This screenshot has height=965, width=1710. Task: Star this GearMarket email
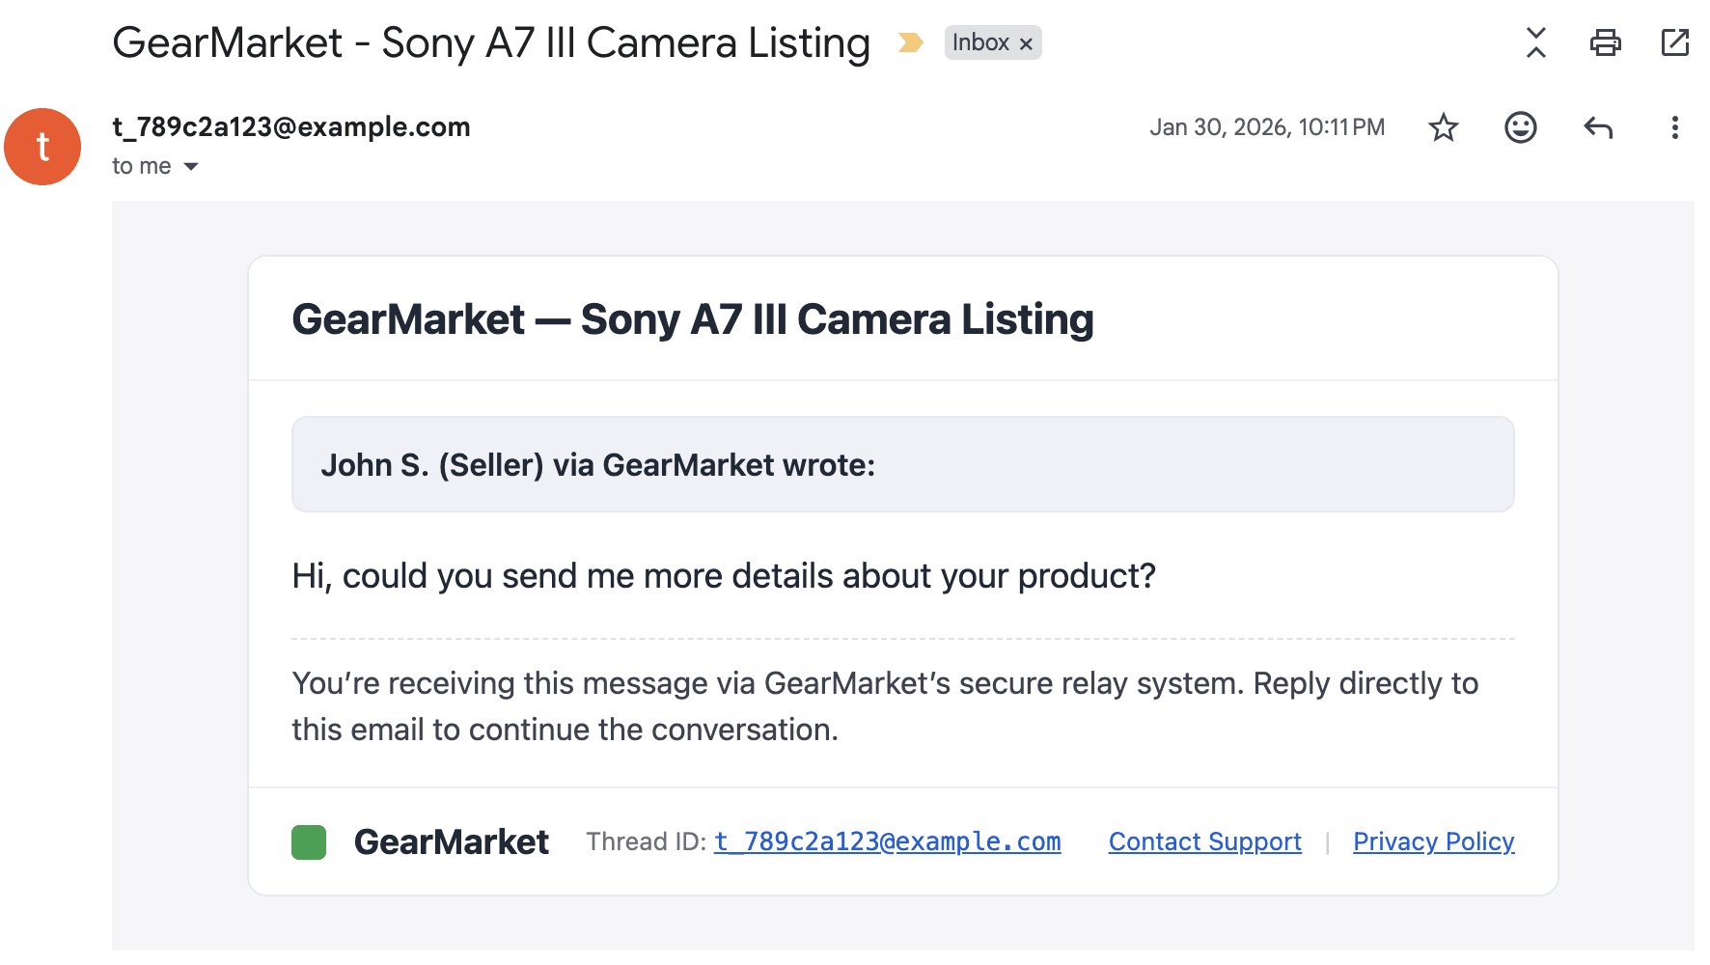[x=1443, y=127]
